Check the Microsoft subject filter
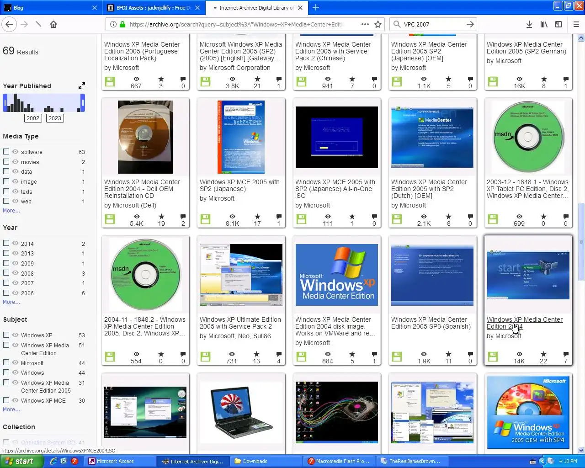This screenshot has height=468, width=585. pyautogui.click(x=6, y=363)
